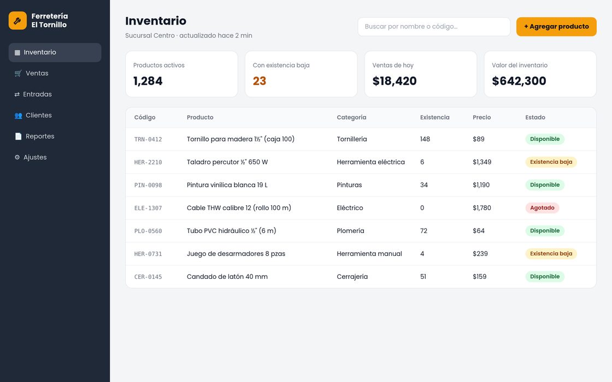Viewport: 612px width, 382px height.
Task: Open the Inventario section in sidebar
Action: pyautogui.click(x=55, y=52)
